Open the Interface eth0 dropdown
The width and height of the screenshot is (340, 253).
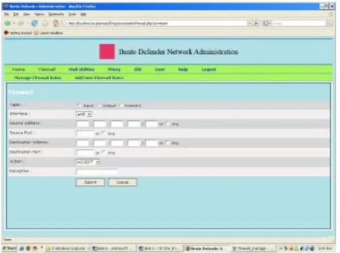84,114
